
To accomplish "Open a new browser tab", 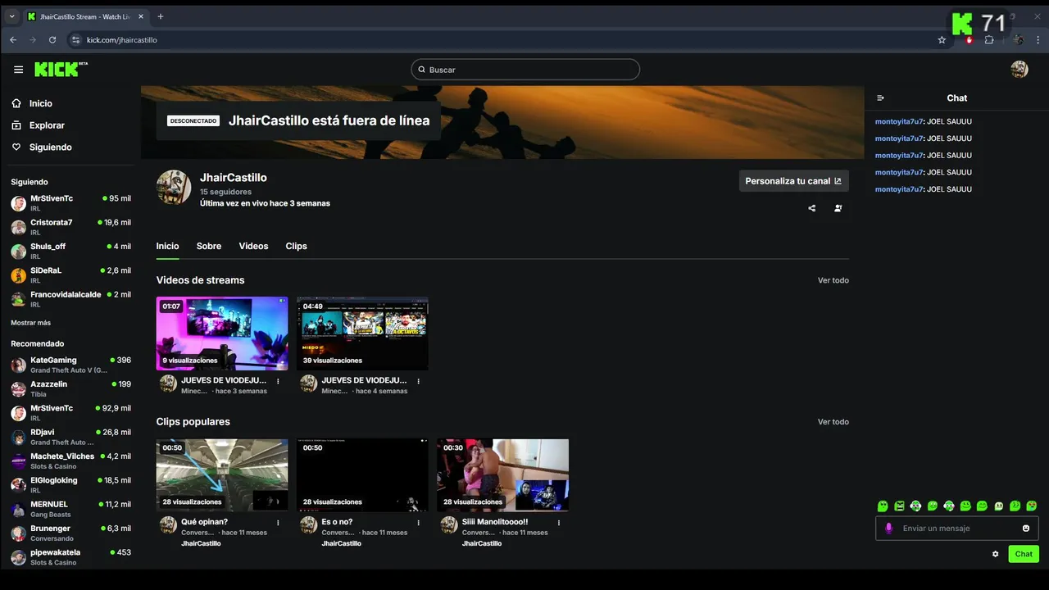I will click(x=161, y=16).
